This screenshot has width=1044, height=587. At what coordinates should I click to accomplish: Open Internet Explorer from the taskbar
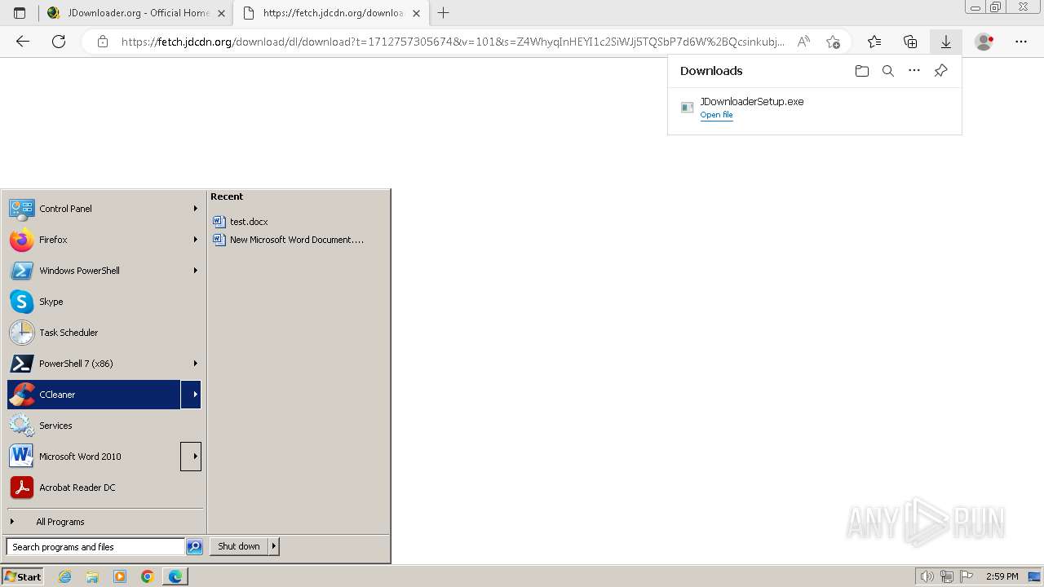coord(64,576)
